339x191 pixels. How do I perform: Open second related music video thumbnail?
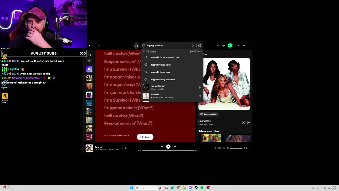tap(238, 138)
